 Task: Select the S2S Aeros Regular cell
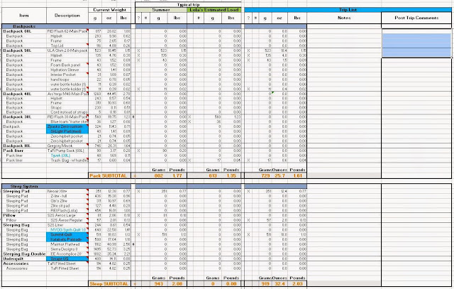[x=67, y=220]
